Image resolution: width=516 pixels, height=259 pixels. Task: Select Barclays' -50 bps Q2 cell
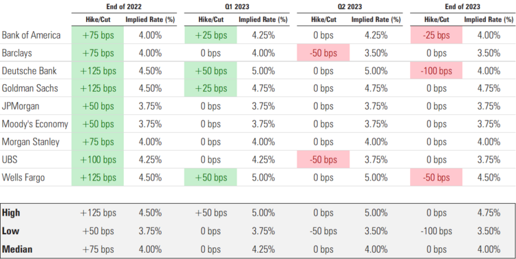(x=323, y=53)
